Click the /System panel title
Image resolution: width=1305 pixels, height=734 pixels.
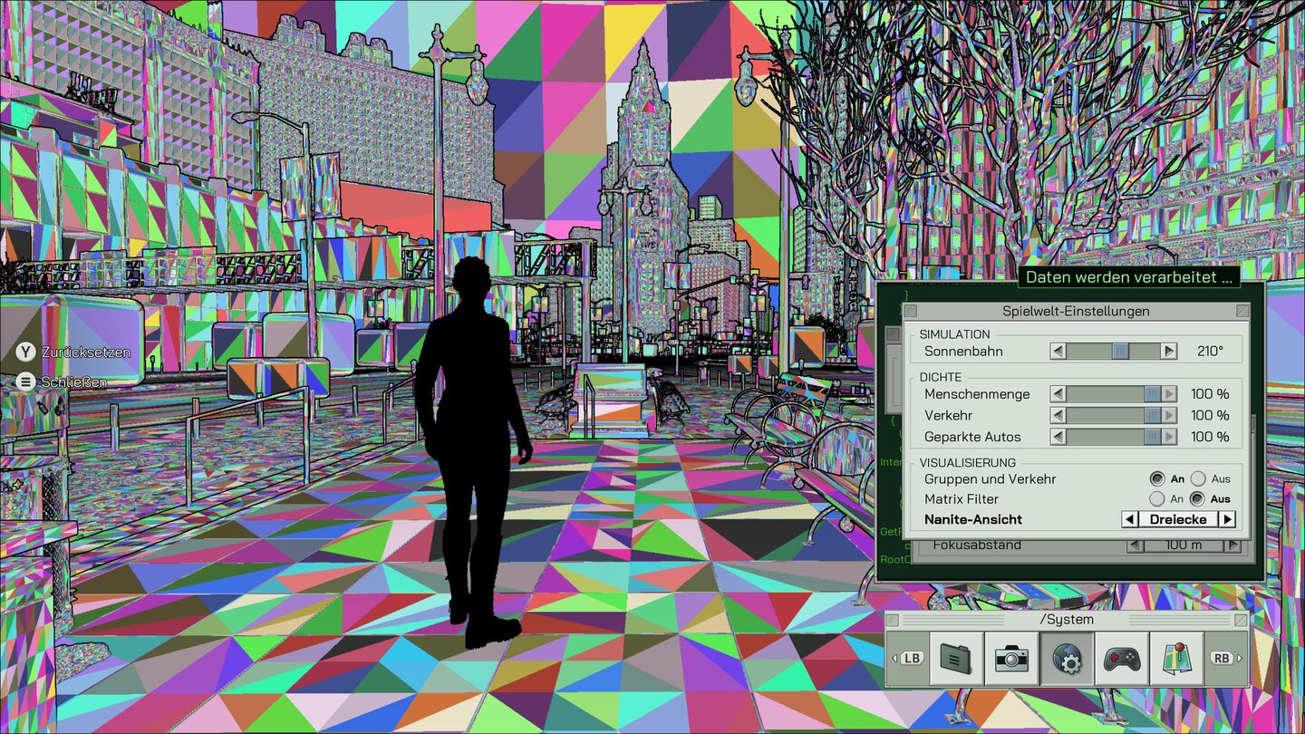point(1067,620)
